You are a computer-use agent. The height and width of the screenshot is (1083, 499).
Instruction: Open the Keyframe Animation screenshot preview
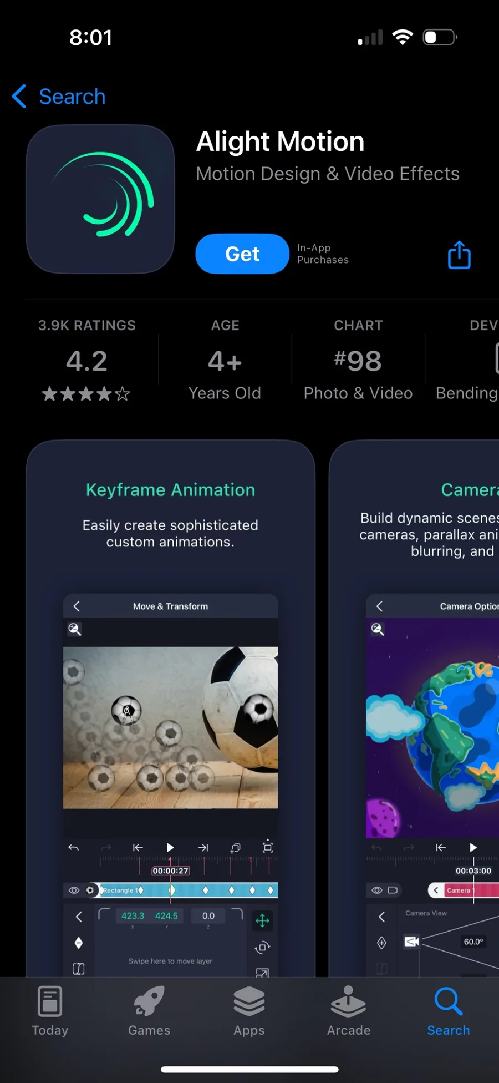tap(170, 708)
